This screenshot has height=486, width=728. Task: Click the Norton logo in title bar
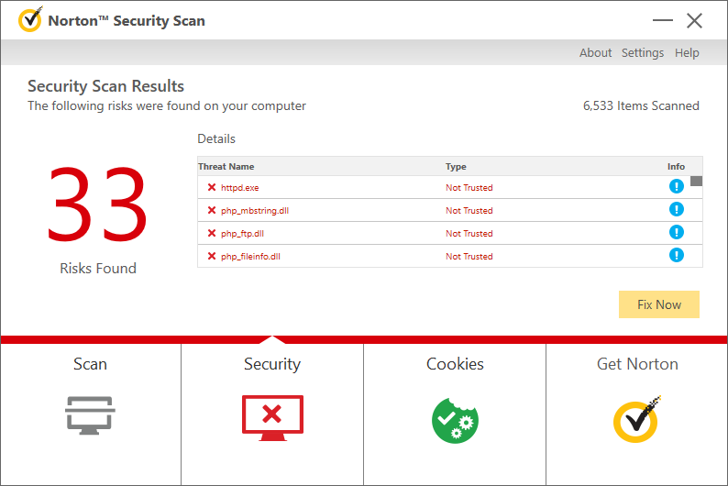(x=30, y=20)
